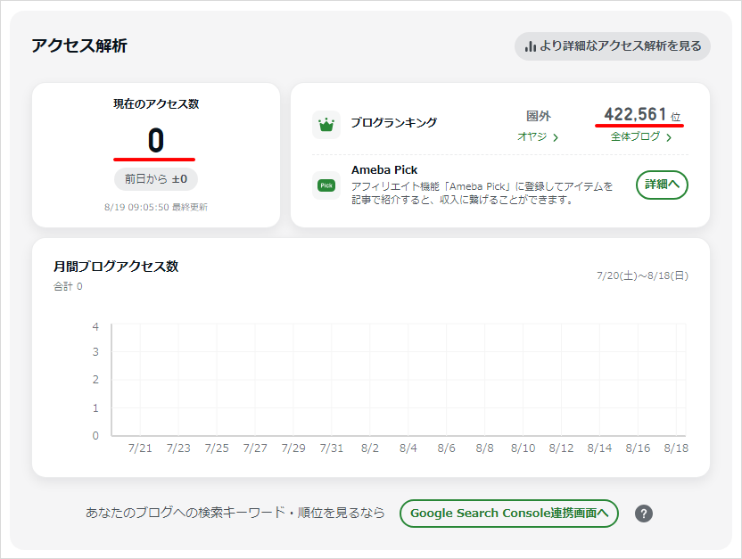Click the 8/2 label on chart axis

point(369,448)
